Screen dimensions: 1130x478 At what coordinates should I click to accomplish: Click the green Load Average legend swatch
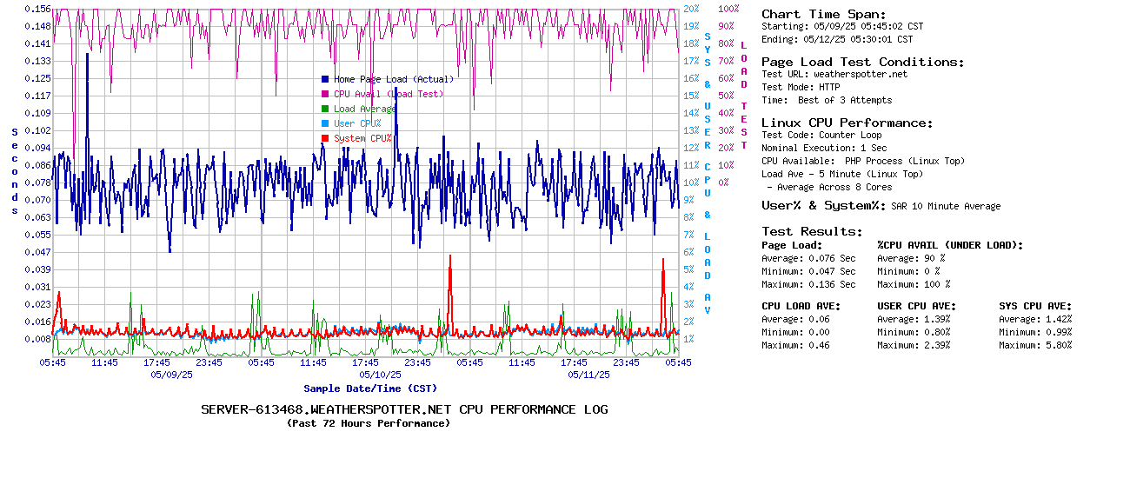(x=325, y=109)
